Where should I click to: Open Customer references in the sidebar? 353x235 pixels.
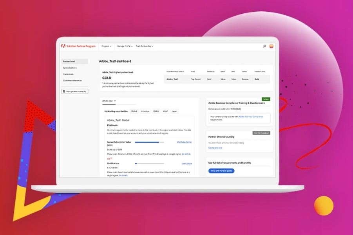[72, 81]
